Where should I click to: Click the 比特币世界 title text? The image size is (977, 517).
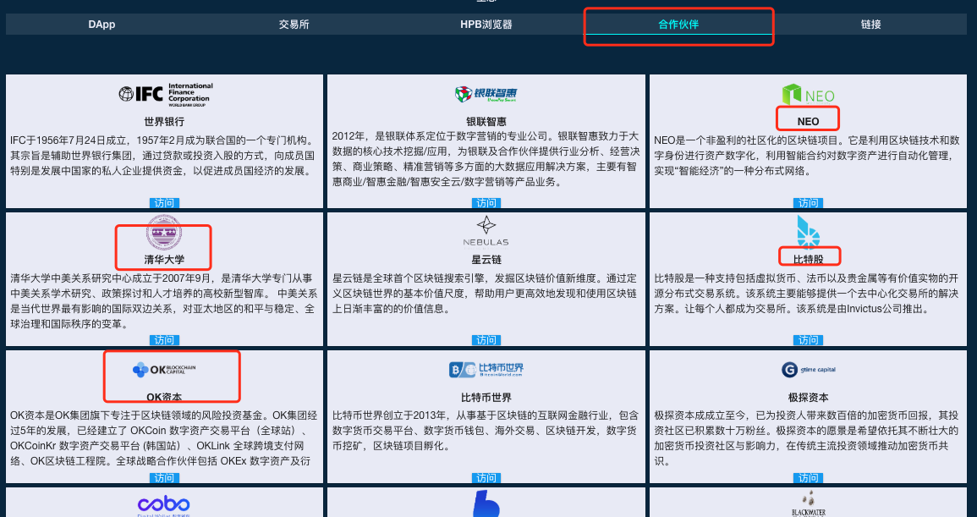click(x=486, y=397)
